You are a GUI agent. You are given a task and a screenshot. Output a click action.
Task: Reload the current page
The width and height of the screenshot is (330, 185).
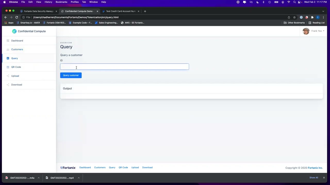pyautogui.click(x=16, y=17)
